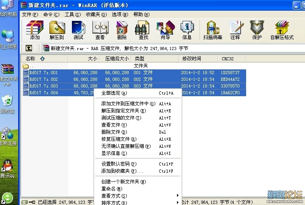
Task: Select the Rf017.7z.003 file name
Action: (43, 86)
